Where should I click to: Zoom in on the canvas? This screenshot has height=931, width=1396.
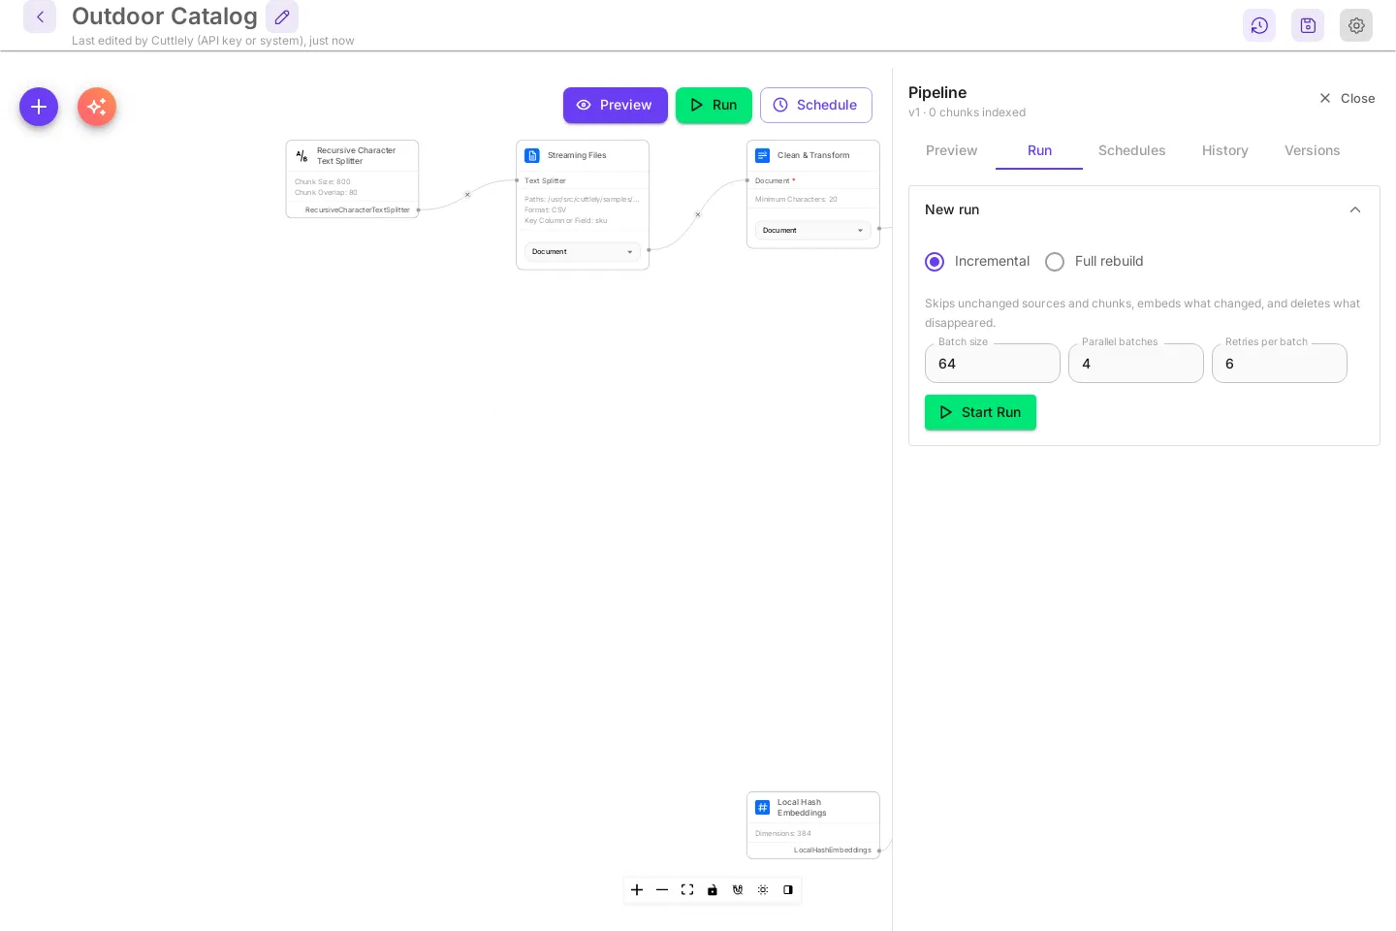tap(637, 889)
